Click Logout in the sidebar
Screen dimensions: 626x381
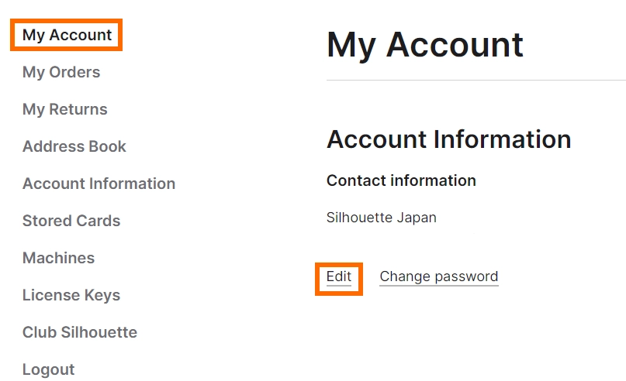(49, 369)
